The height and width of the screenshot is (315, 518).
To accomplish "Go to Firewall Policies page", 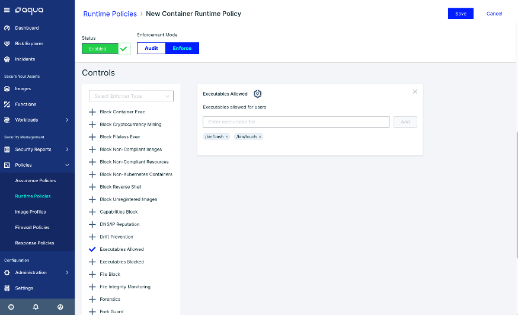I will (x=32, y=227).
